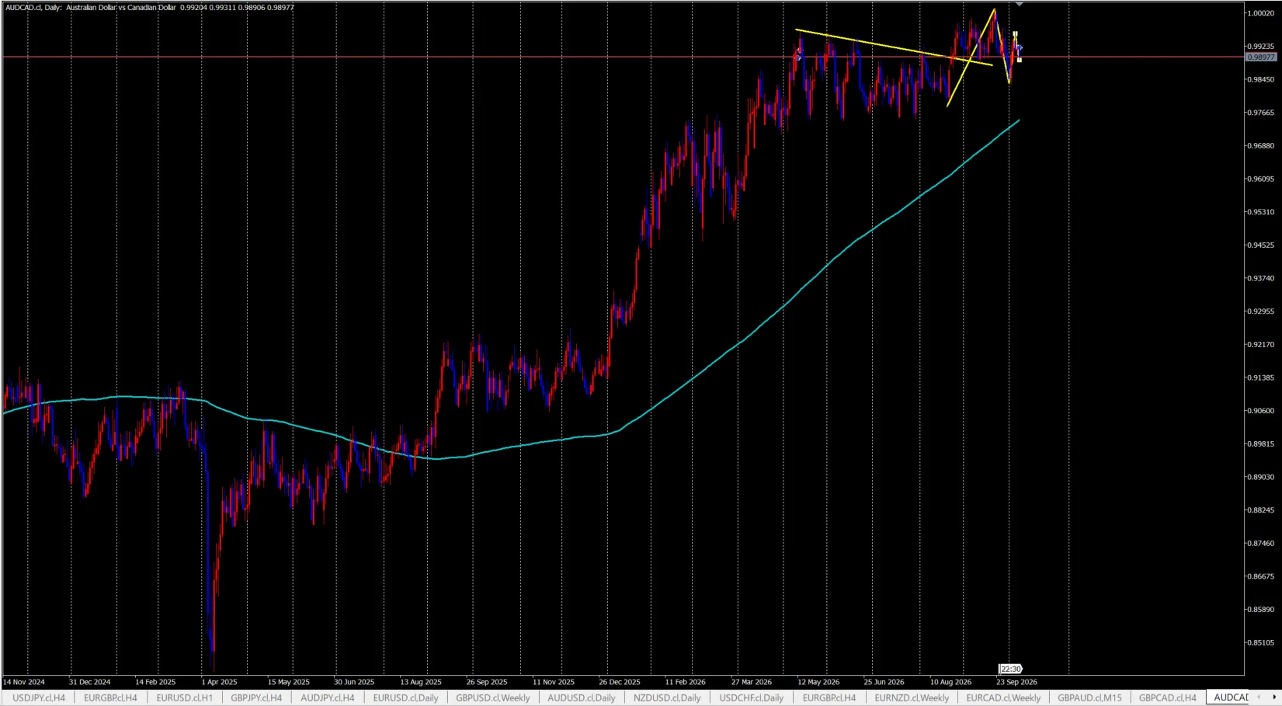Click the 22:30 time marker label
The image size is (1282, 706).
tap(1010, 669)
